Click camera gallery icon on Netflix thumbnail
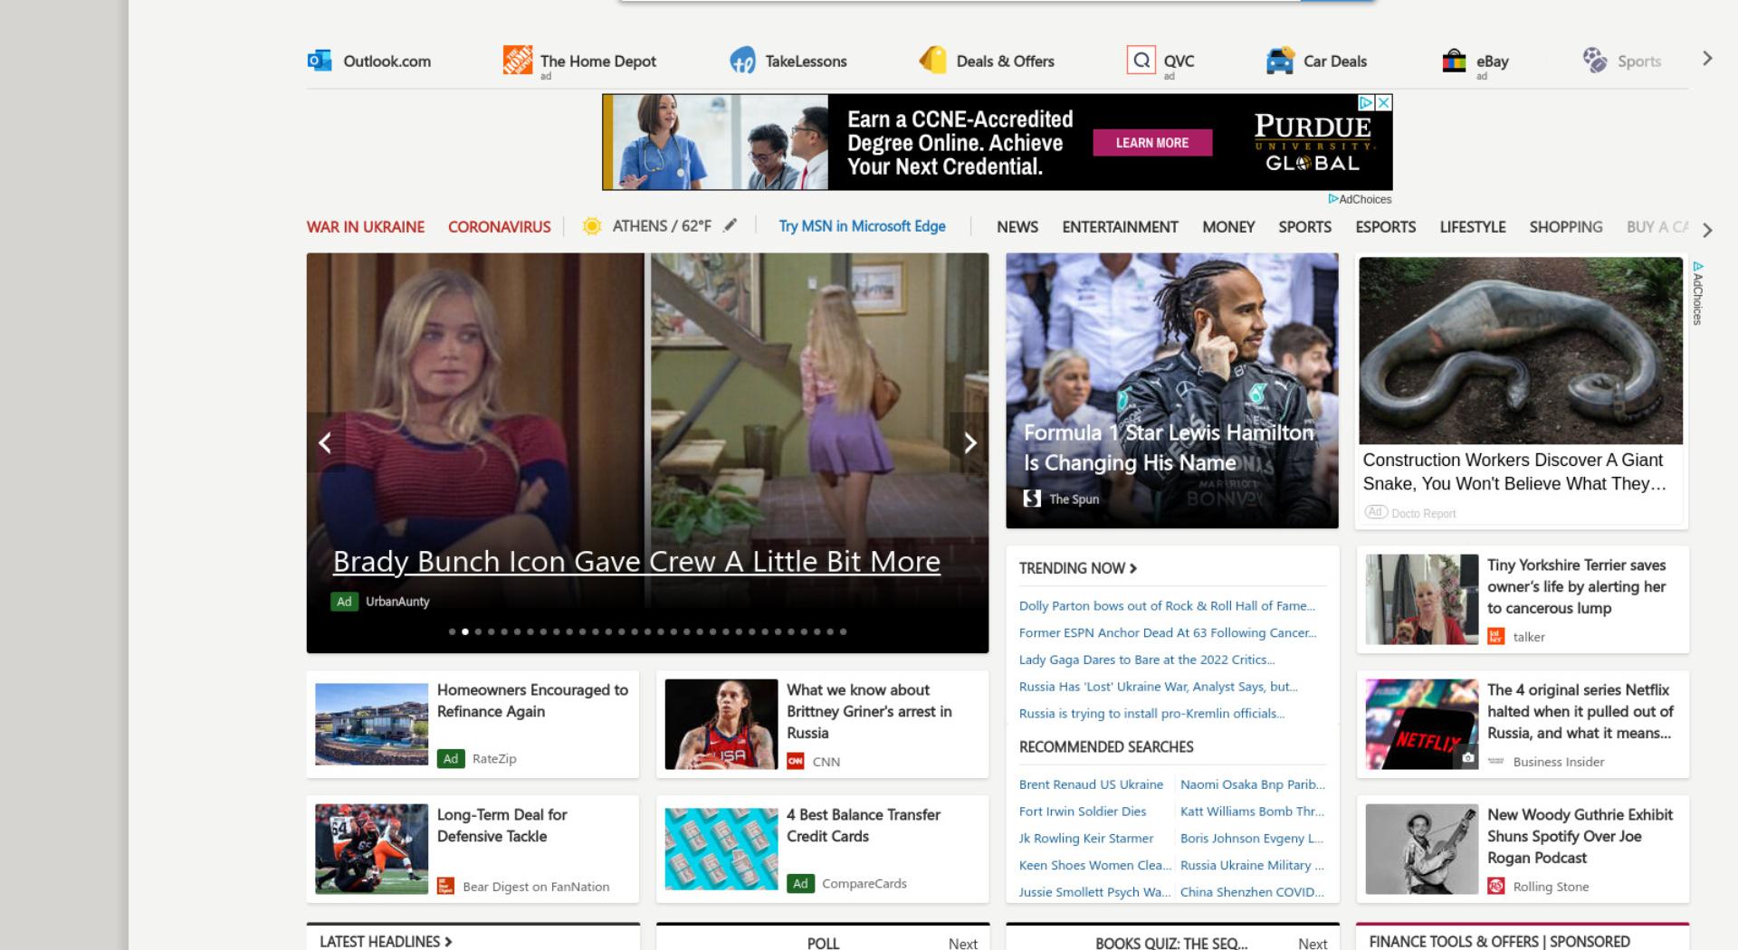Viewport: 1738px width, 950px height. 1467,758
